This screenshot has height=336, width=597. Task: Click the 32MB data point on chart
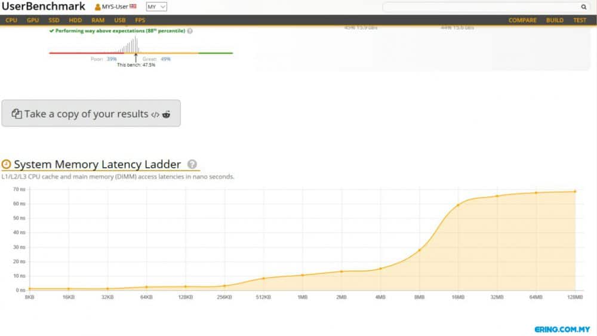tap(497, 196)
